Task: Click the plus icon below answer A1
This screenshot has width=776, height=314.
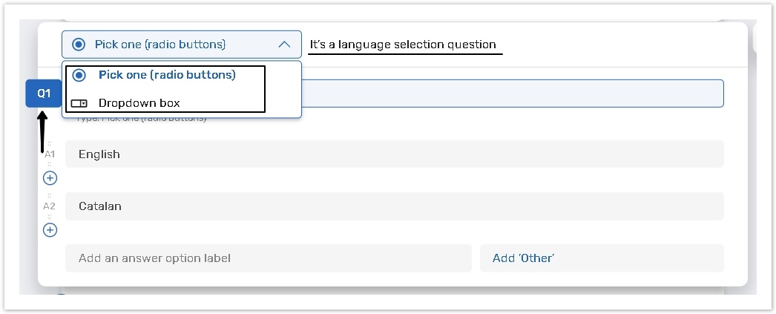Action: coord(50,178)
